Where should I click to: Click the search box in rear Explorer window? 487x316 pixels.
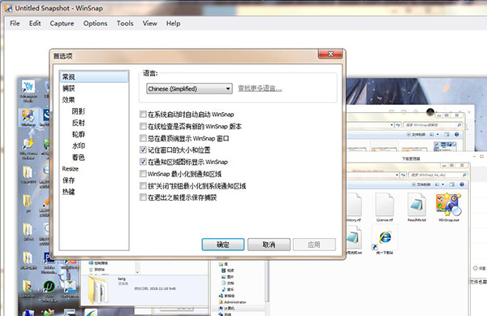tap(433, 125)
